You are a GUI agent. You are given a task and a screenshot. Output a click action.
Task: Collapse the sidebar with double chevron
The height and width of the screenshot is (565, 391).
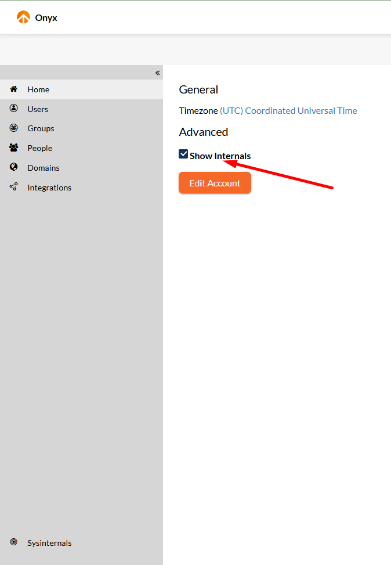click(157, 73)
